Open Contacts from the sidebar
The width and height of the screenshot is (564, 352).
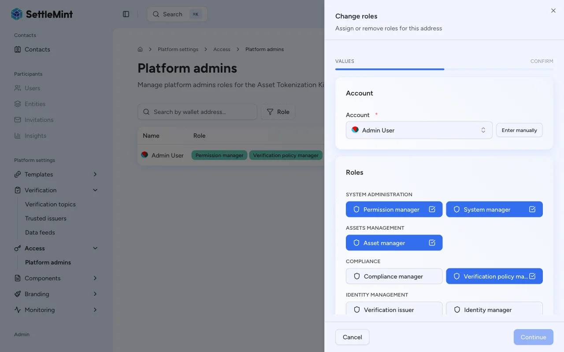click(x=37, y=49)
